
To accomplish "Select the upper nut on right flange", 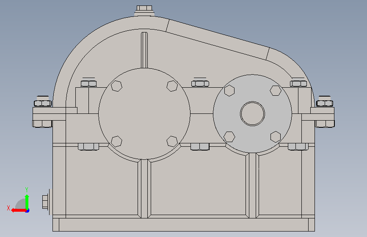I will click(325, 103).
